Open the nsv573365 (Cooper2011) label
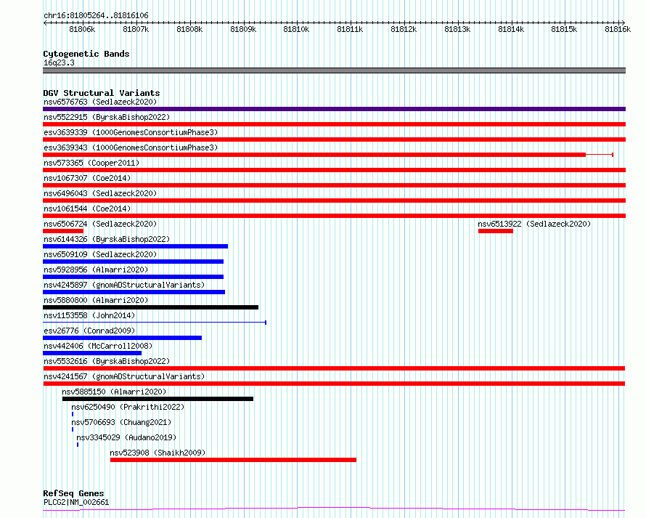This screenshot has height=518, width=646. 91,163
